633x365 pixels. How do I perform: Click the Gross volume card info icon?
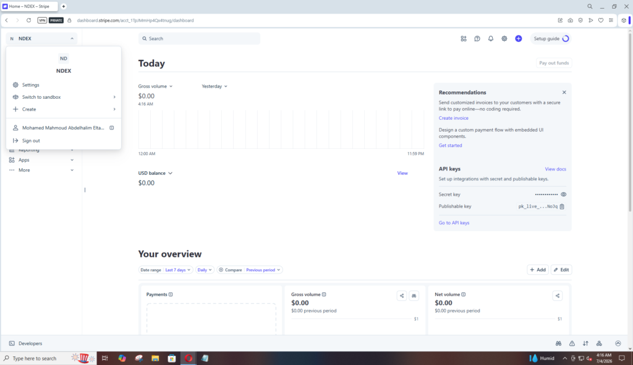(324, 295)
